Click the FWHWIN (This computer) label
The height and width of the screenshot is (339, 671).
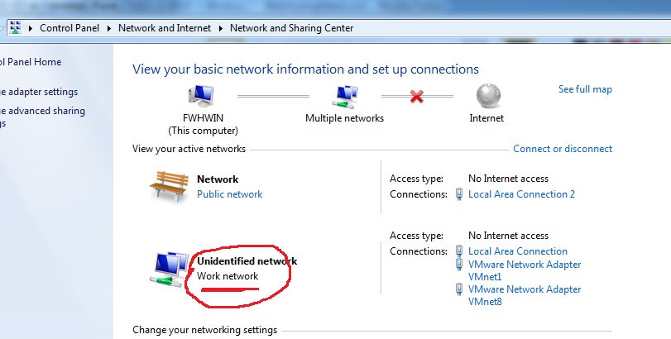click(203, 124)
